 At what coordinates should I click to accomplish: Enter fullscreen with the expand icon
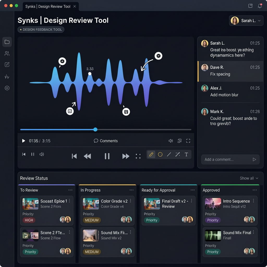coord(188,141)
